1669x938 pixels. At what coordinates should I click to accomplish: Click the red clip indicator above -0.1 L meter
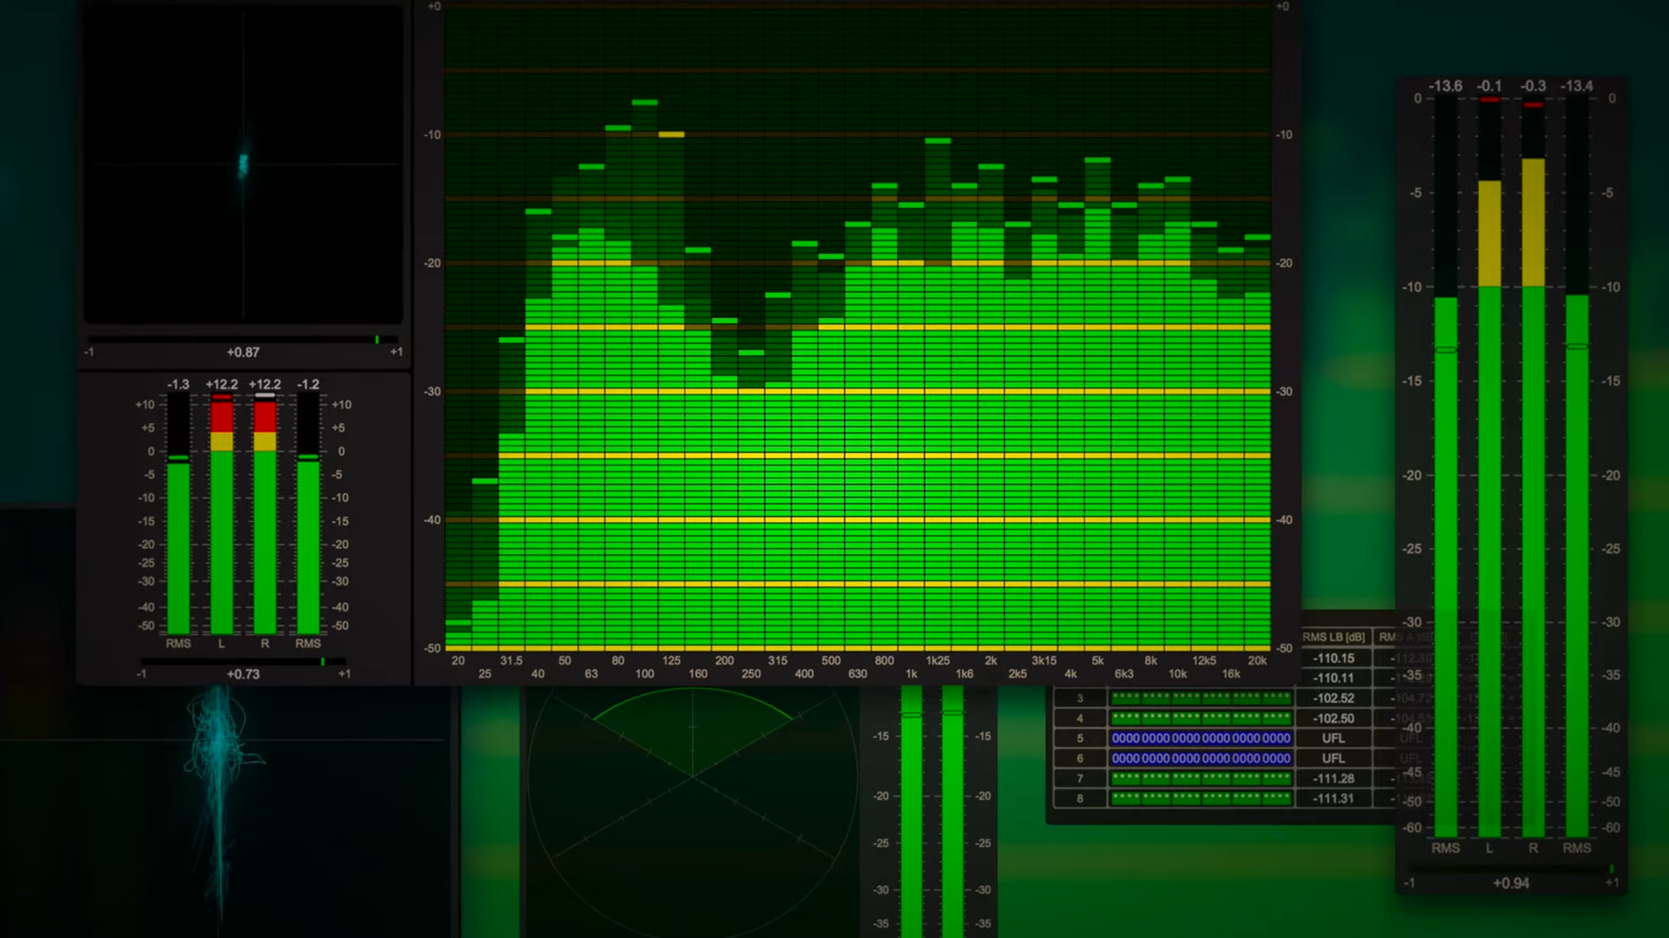tap(1489, 100)
